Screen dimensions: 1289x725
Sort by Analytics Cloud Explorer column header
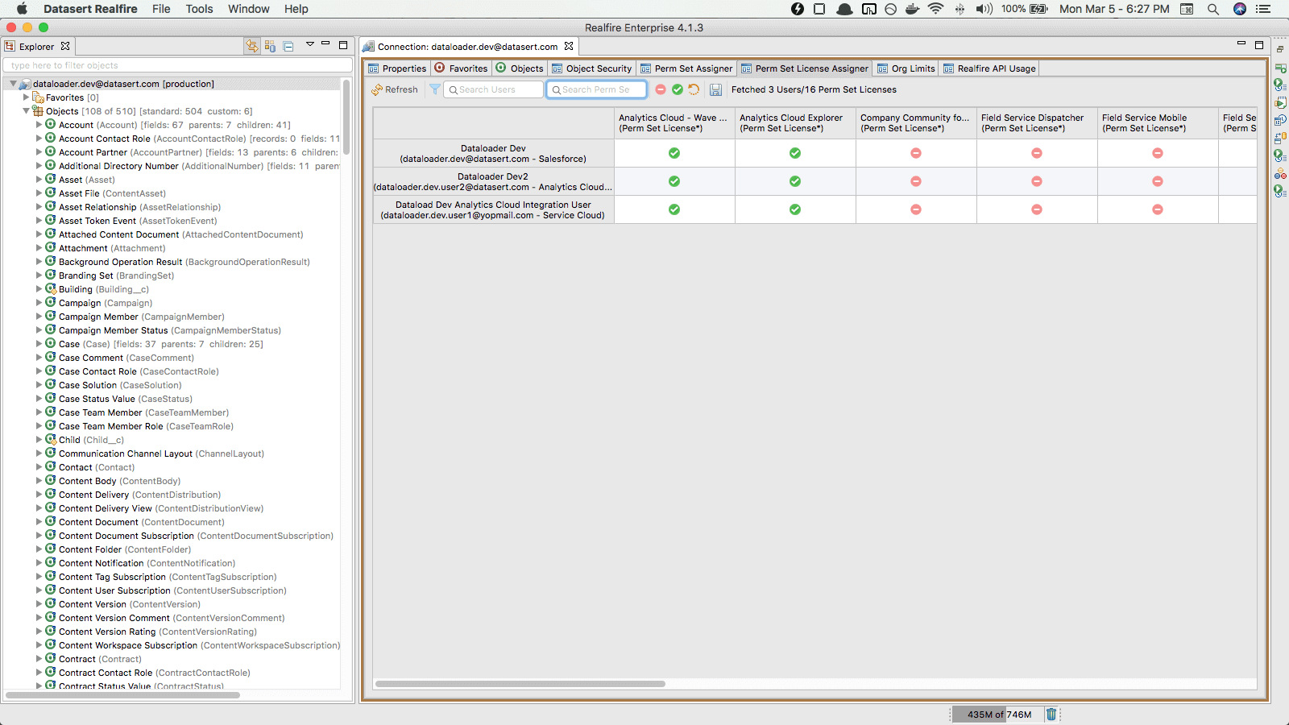(795, 123)
